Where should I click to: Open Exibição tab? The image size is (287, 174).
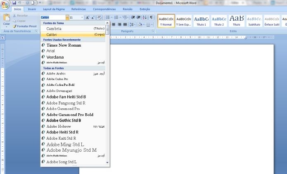145,9
